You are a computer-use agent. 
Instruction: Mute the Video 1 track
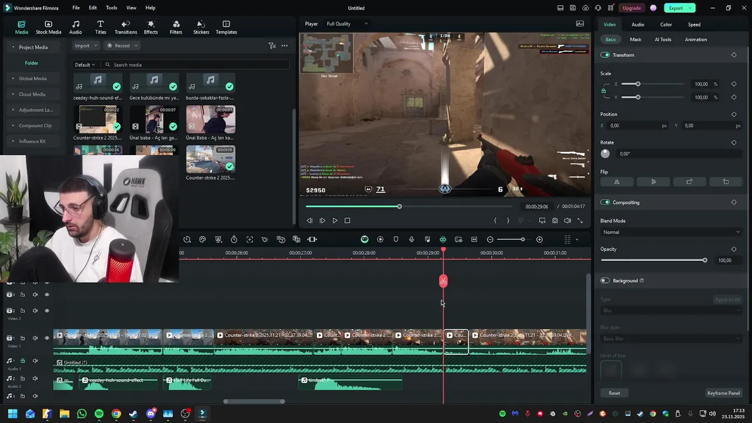[x=35, y=338]
